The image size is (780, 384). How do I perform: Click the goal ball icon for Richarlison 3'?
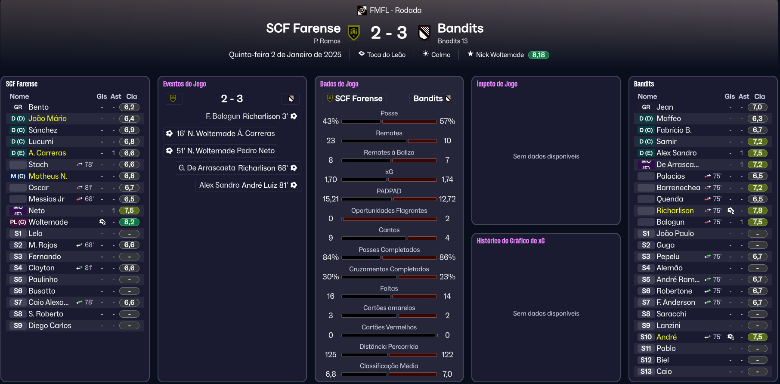click(294, 116)
